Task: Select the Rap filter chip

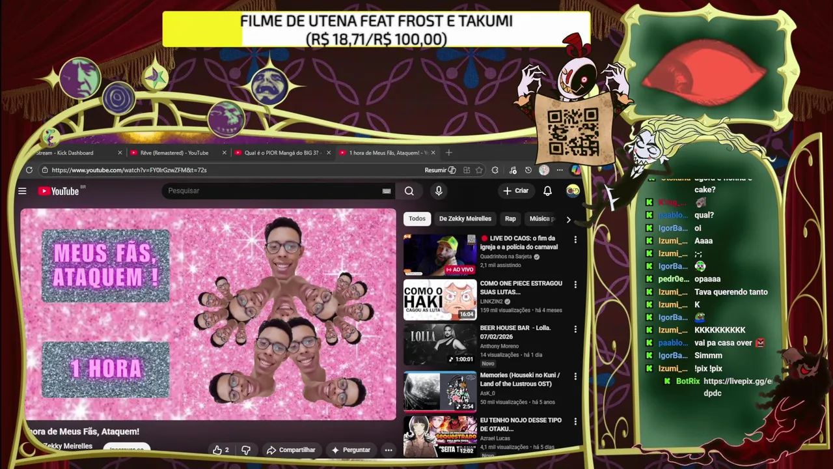Action: 510,219
